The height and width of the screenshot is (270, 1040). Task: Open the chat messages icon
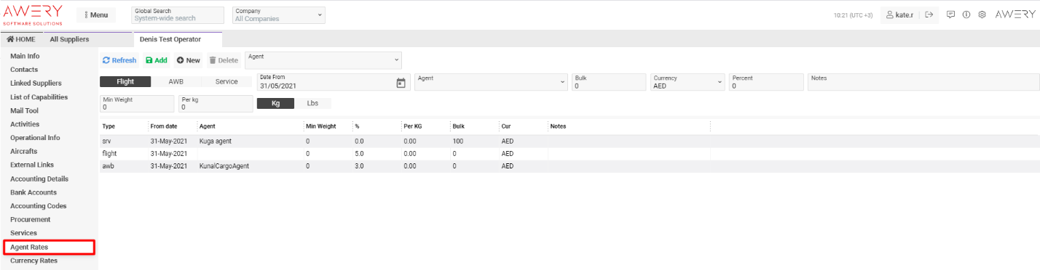950,15
